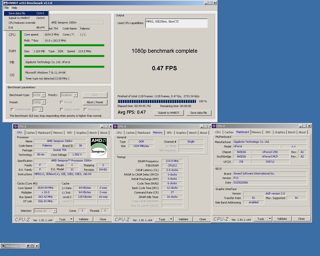Open the File menu
The image size is (320, 256).
(6, 8)
